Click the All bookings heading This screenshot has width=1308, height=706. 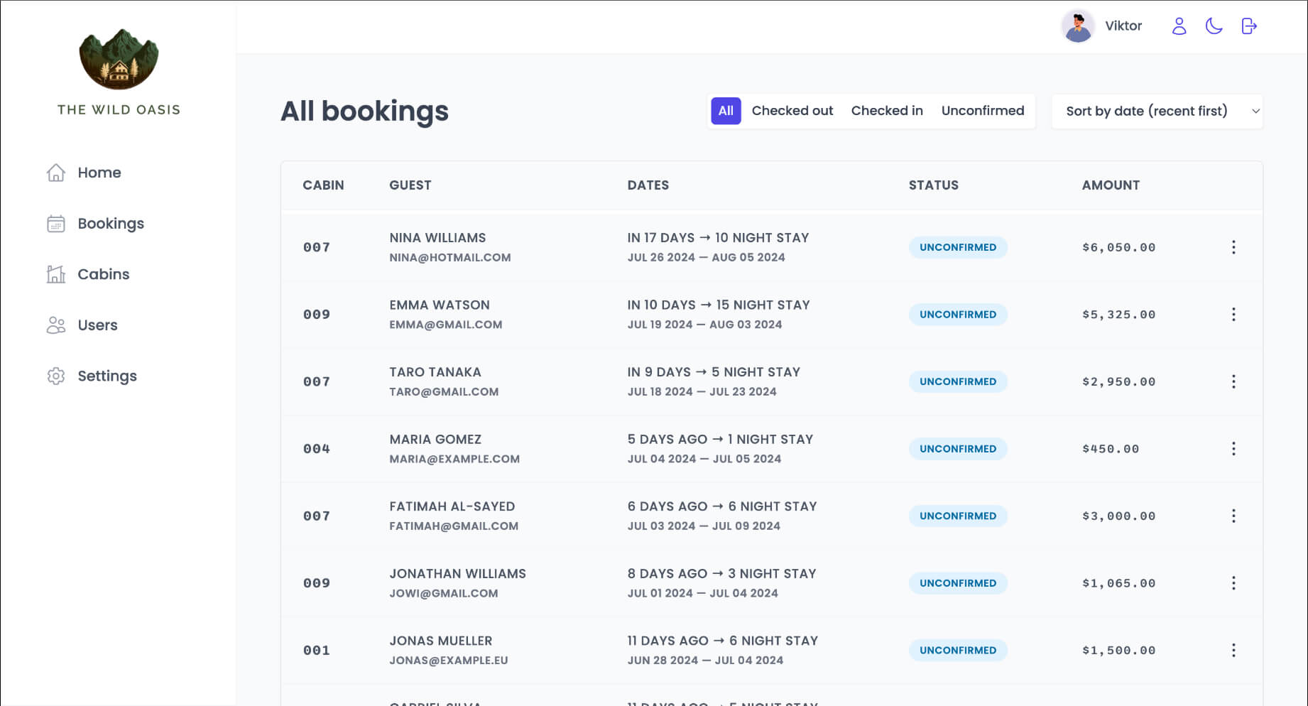364,112
